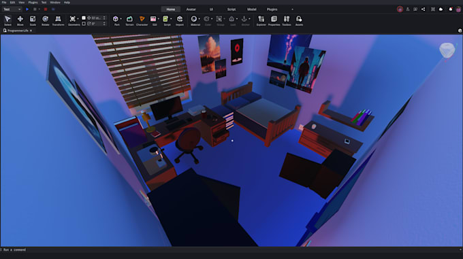Activate the Scale tool
463x259 pixels.
click(x=33, y=20)
